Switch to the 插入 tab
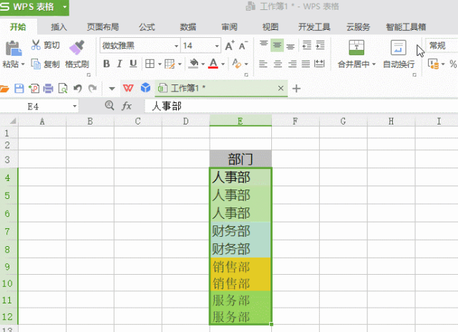The height and width of the screenshot is (332, 458). [x=59, y=27]
